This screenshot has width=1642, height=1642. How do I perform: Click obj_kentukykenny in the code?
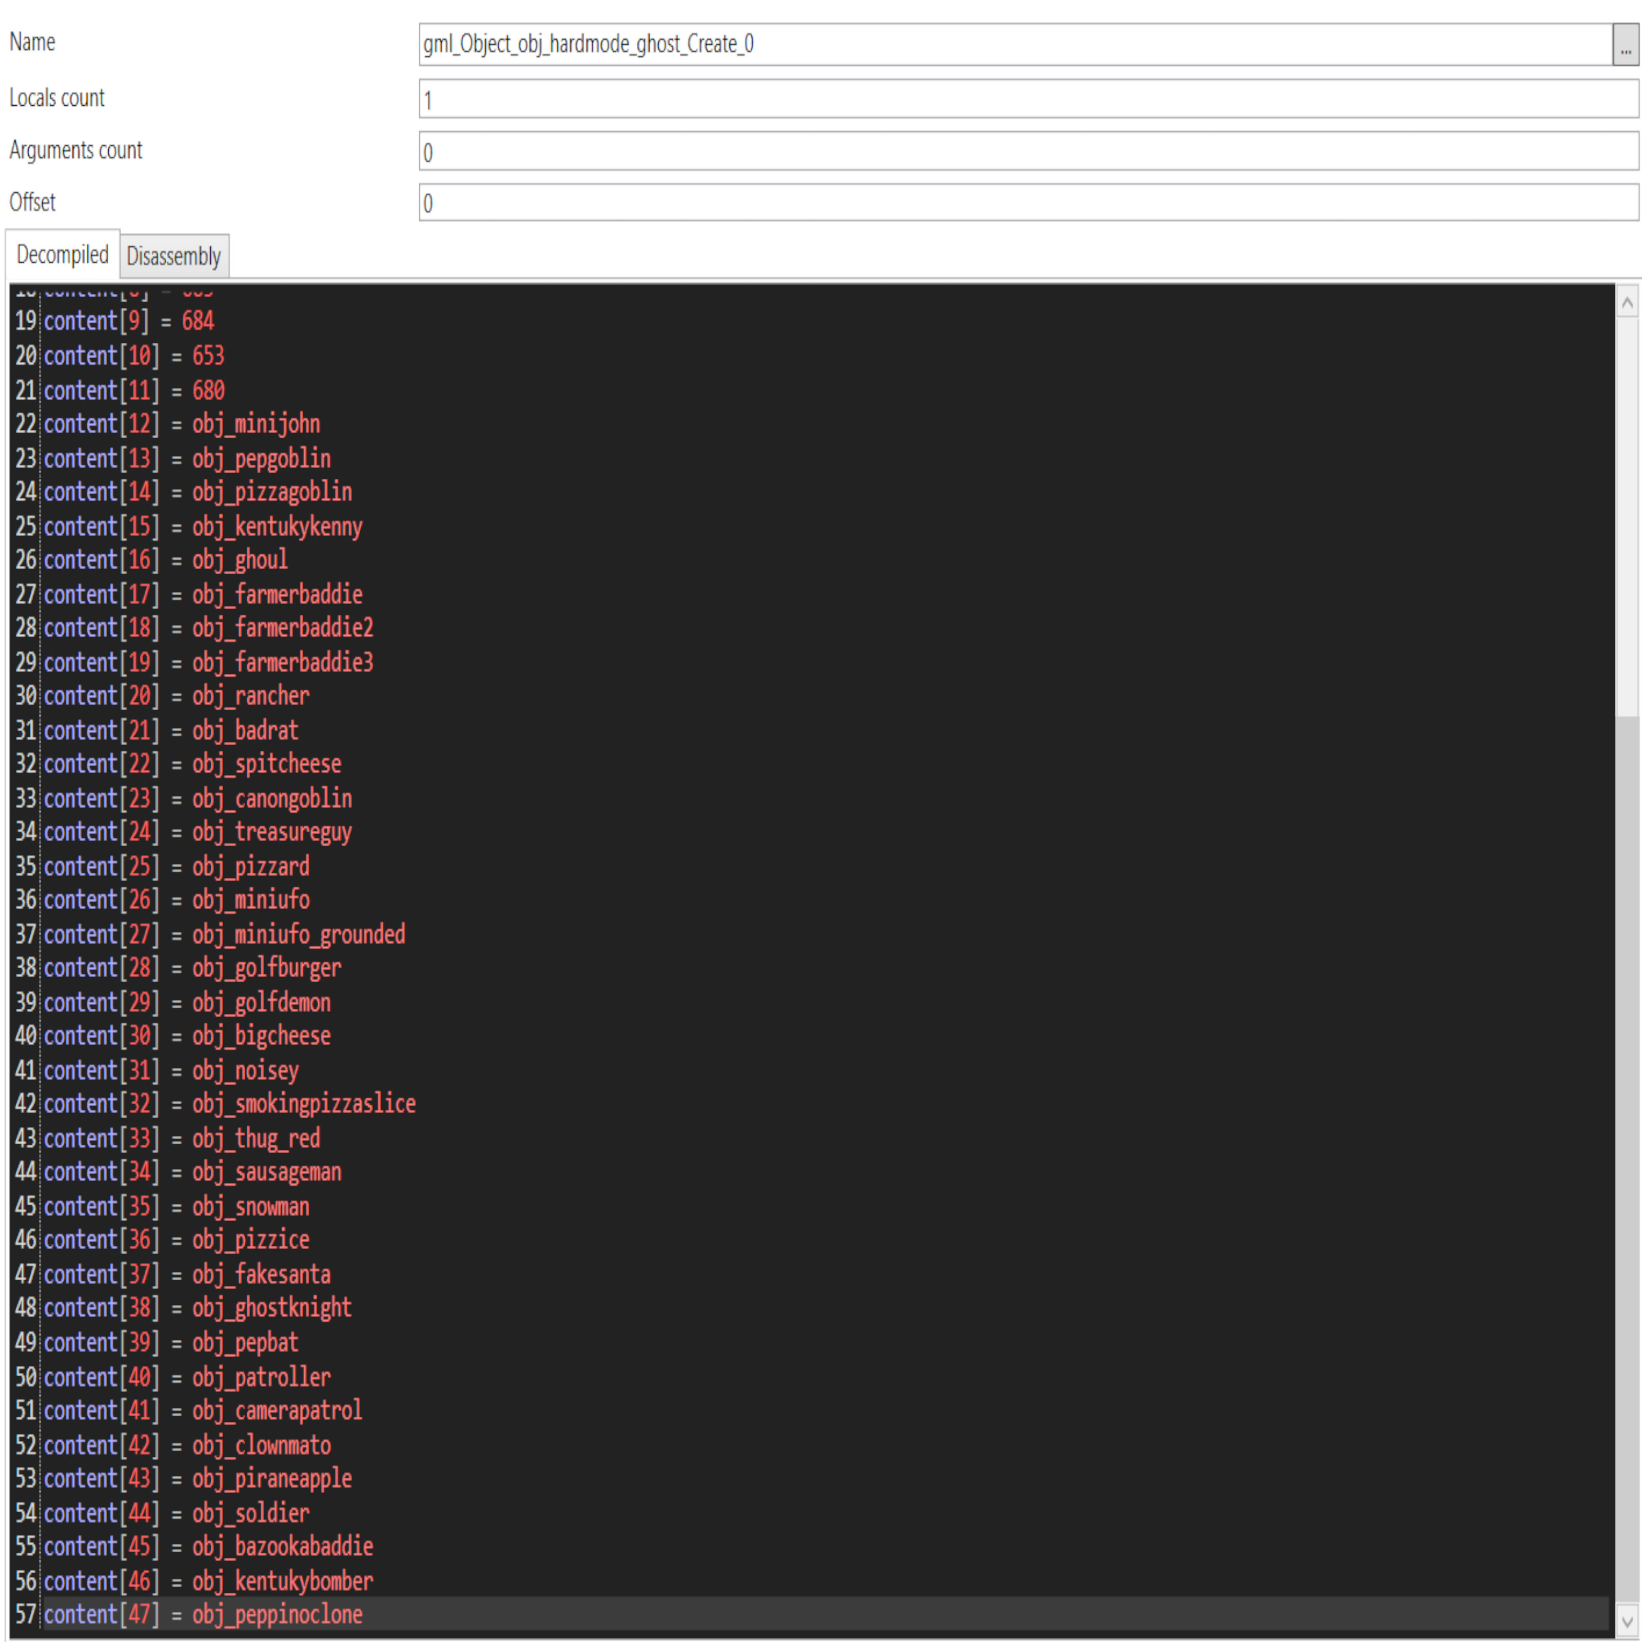point(277,526)
